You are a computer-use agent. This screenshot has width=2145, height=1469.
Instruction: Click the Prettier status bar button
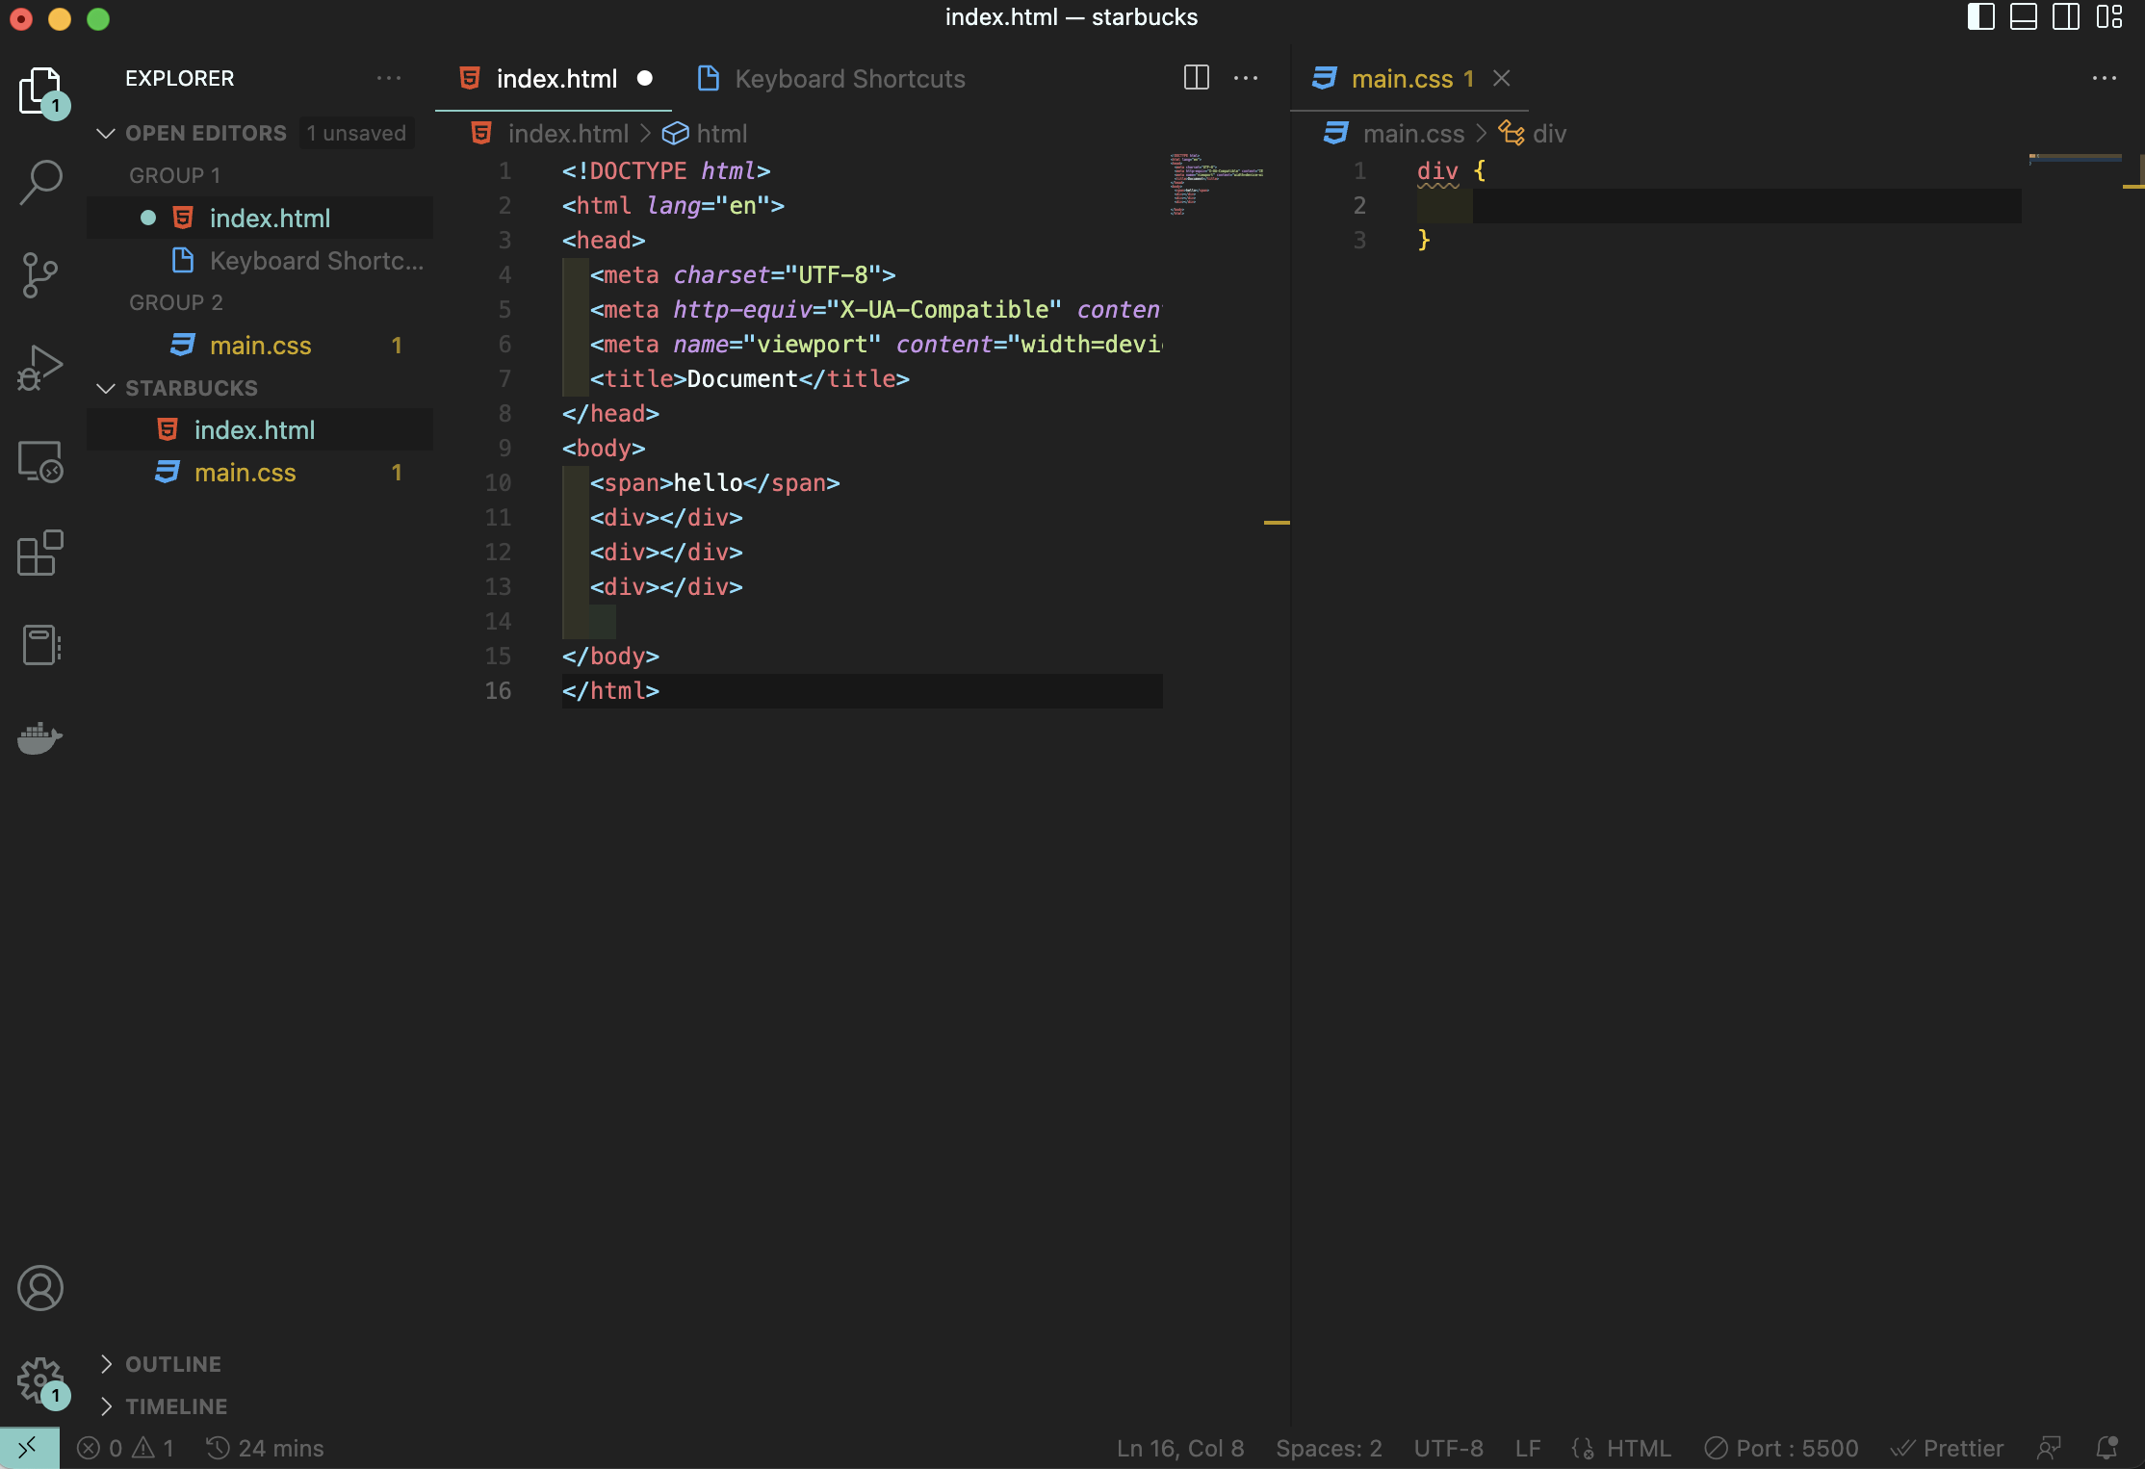tap(1949, 1448)
